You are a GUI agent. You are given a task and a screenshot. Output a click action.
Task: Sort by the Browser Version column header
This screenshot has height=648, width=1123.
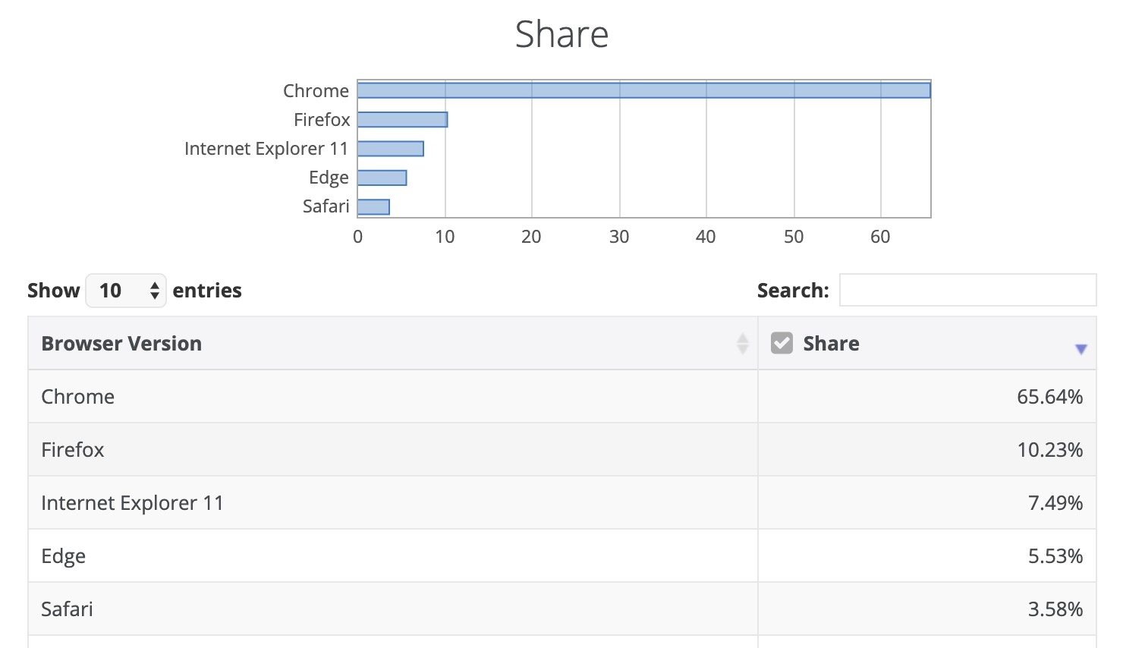[x=121, y=344]
